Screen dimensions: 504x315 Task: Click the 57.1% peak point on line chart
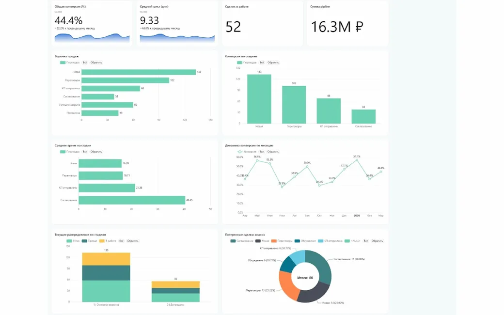click(357, 160)
